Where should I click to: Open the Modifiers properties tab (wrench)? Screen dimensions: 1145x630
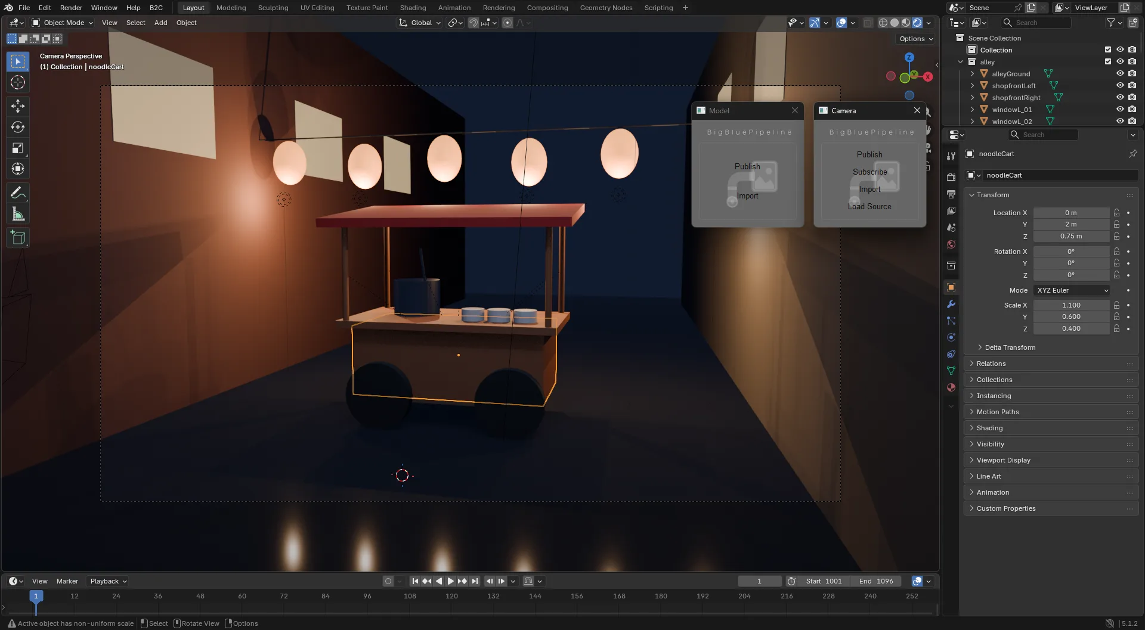[x=951, y=304]
